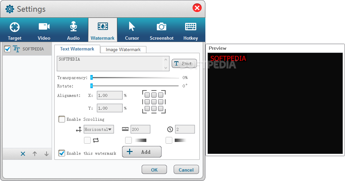The width and height of the screenshot is (345, 181).
Task: Open the Target settings tab
Action: 15,31
